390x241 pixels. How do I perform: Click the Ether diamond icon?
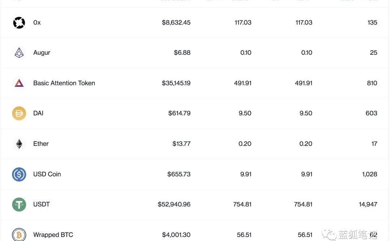[19, 144]
